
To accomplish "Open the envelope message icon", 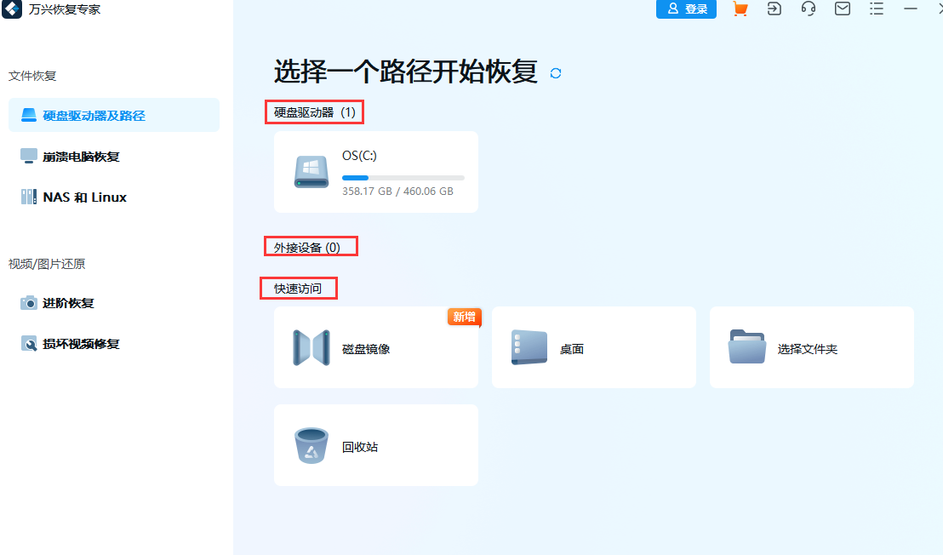I will 843,9.
